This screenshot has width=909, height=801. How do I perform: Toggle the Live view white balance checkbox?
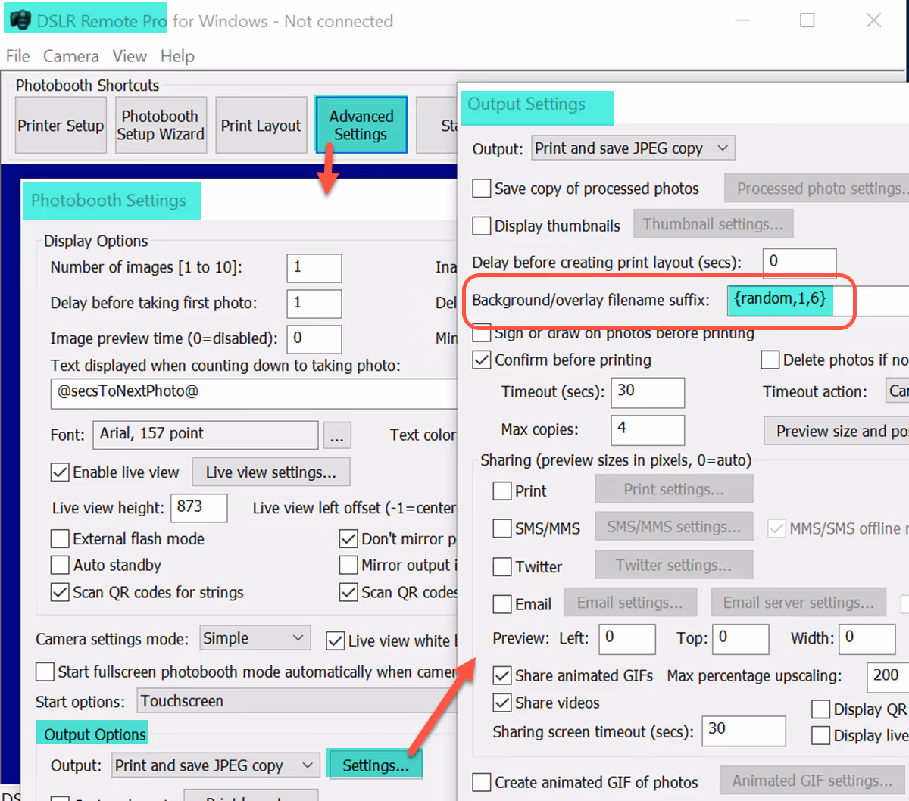336,641
